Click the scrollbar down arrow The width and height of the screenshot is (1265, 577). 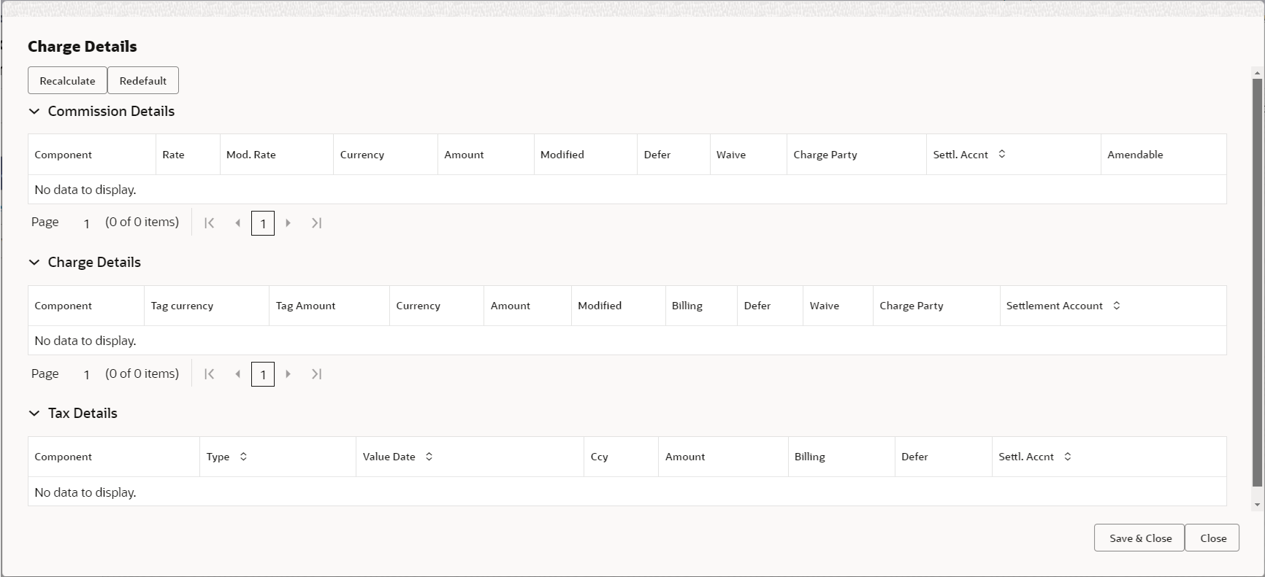tap(1257, 504)
